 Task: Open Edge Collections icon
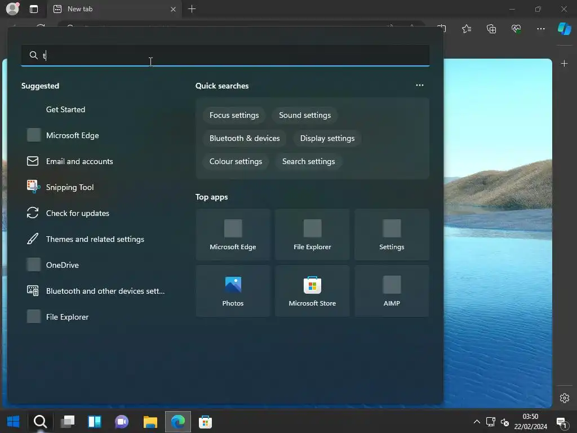491,29
